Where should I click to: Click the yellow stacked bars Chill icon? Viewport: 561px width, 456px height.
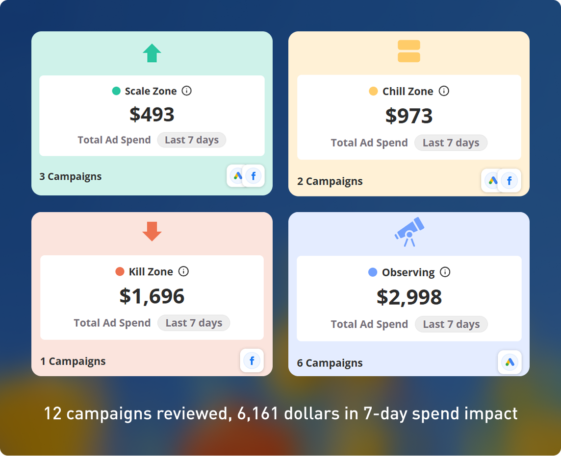(409, 51)
